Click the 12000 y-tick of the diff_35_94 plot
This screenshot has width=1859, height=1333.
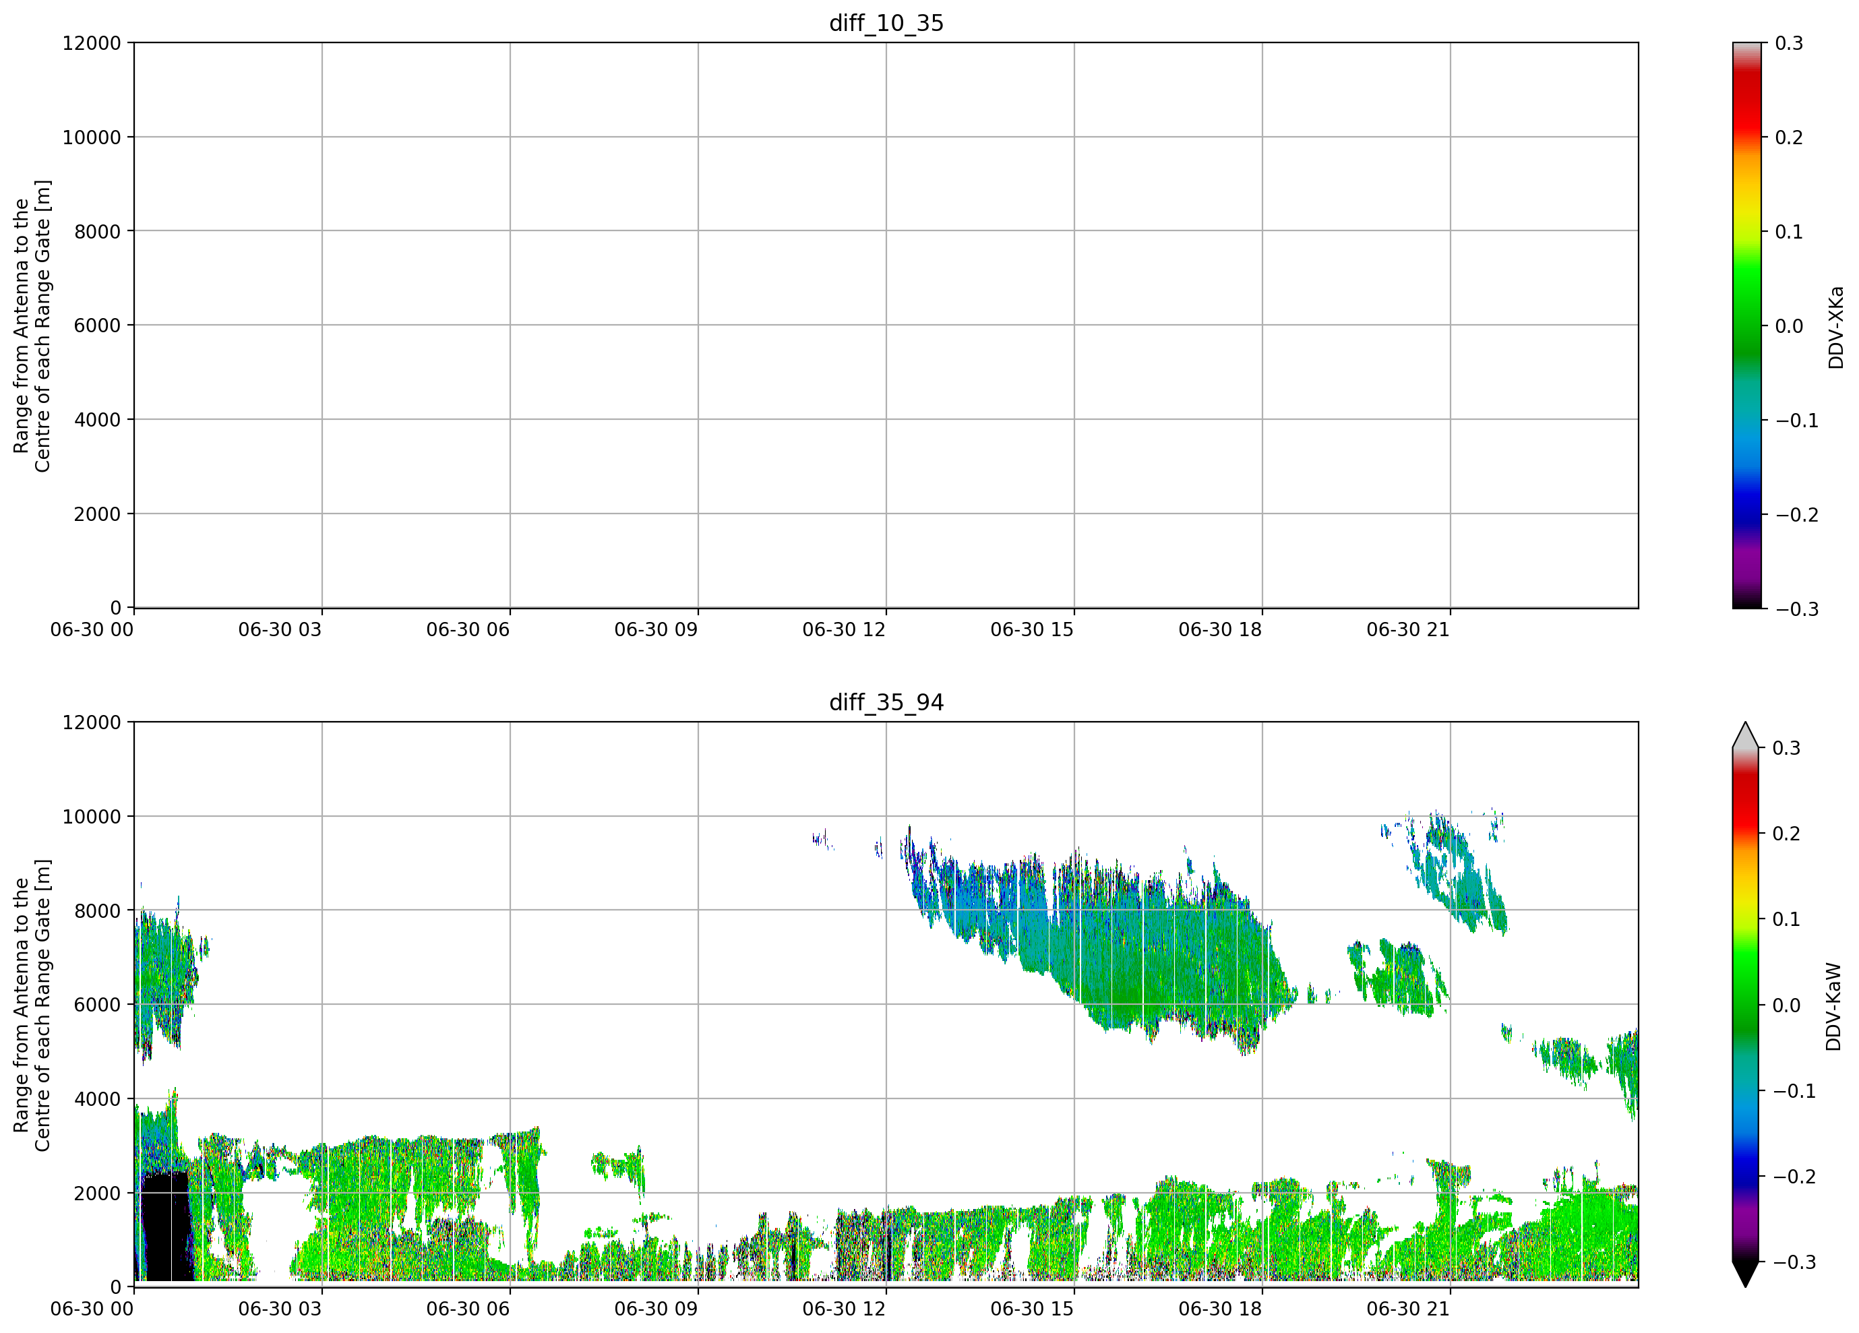click(92, 722)
